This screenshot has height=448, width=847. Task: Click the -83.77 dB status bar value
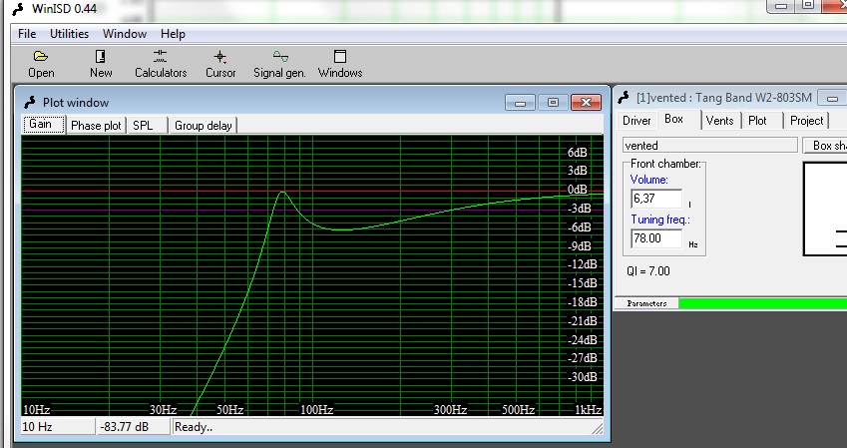[134, 427]
